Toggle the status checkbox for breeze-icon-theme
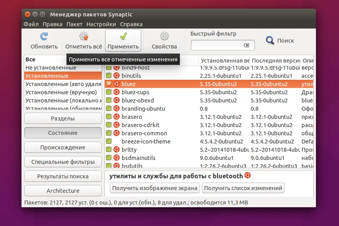 pos(109,141)
